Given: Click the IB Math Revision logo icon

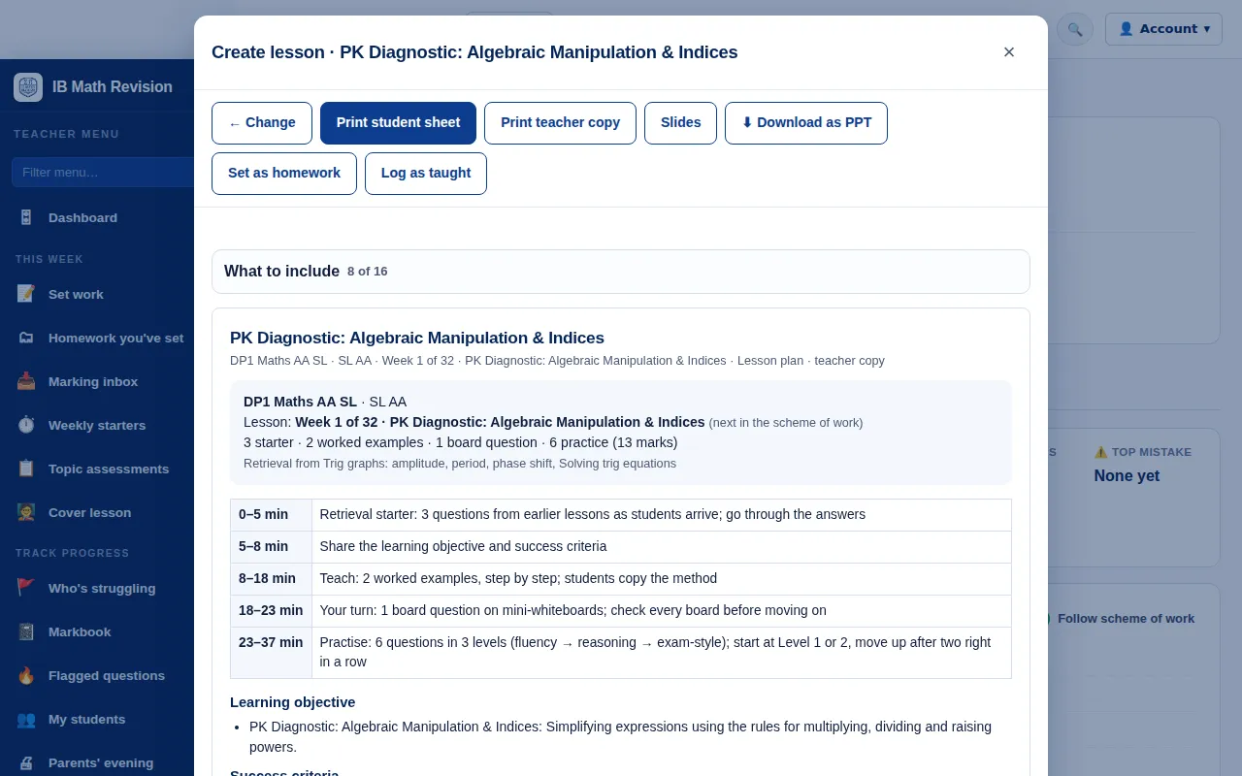Looking at the screenshot, I should tap(28, 87).
